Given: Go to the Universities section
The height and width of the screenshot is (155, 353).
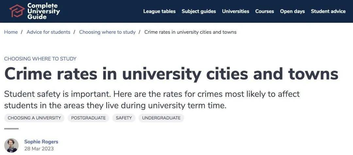Looking at the screenshot, I should tap(235, 11).
